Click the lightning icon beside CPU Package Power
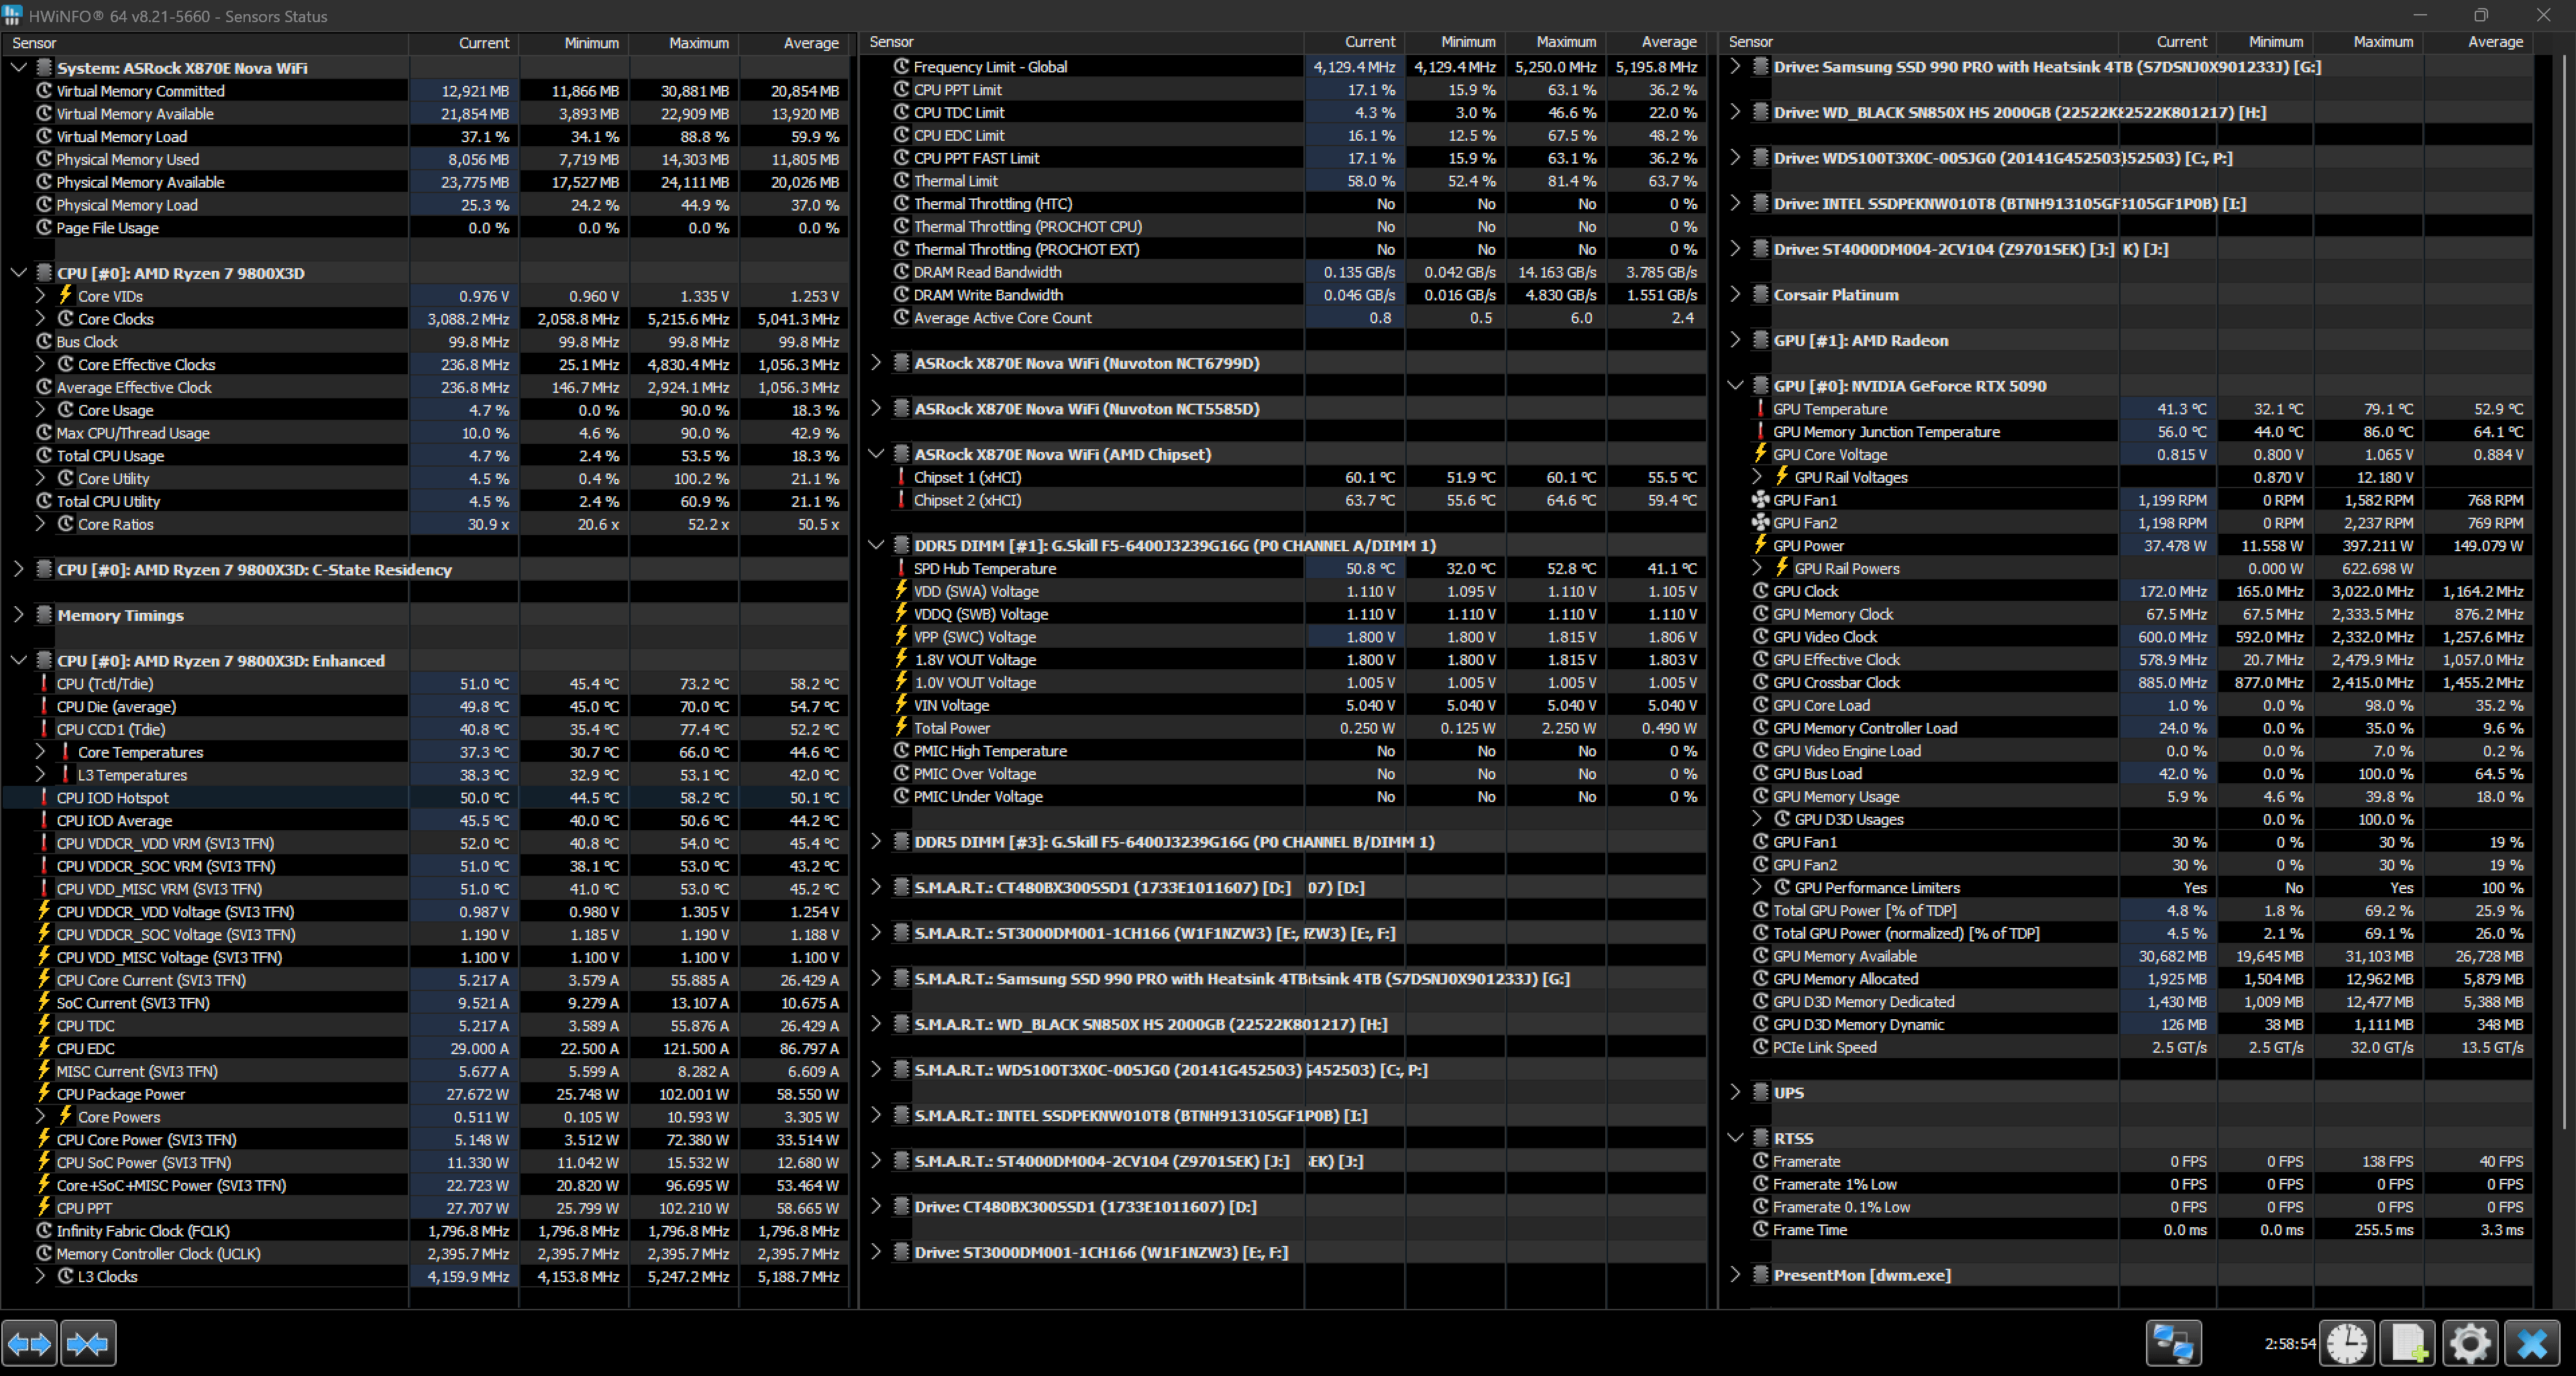Viewport: 2576px width, 1376px height. (44, 1093)
